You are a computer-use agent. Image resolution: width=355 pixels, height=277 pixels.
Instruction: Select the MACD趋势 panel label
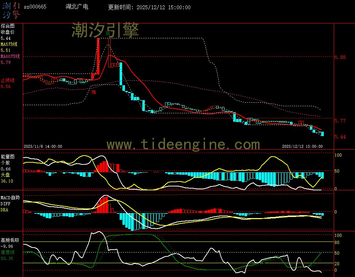click(10, 197)
